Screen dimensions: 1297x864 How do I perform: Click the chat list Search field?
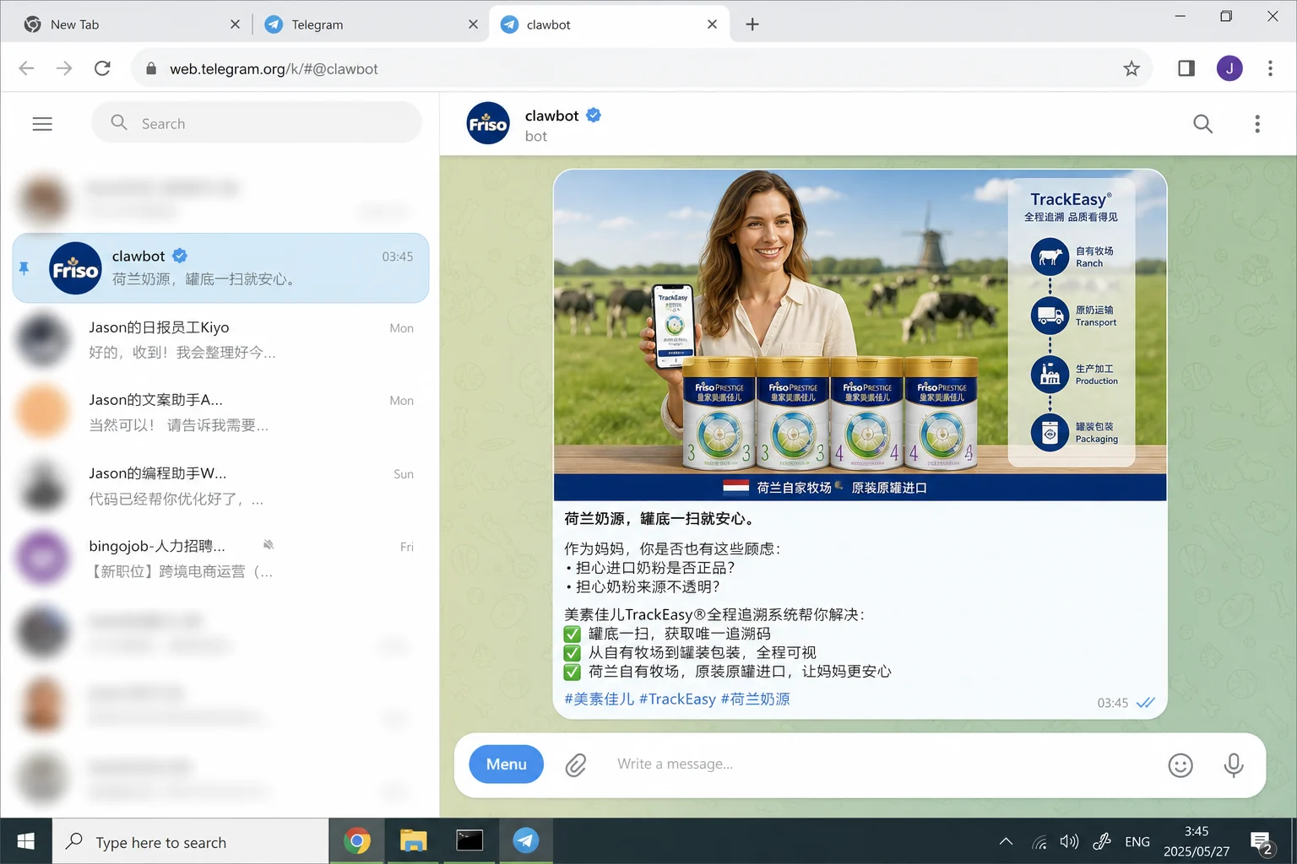point(257,123)
